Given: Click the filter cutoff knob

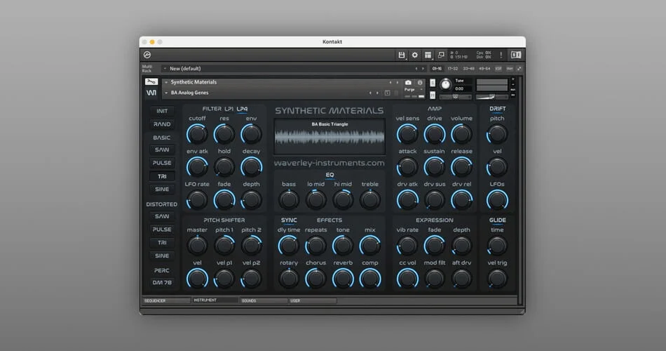Looking at the screenshot, I should click(x=197, y=134).
